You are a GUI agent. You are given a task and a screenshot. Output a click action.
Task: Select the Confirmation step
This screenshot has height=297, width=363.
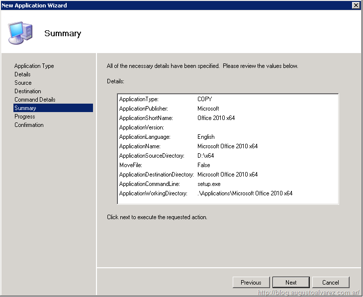29,125
